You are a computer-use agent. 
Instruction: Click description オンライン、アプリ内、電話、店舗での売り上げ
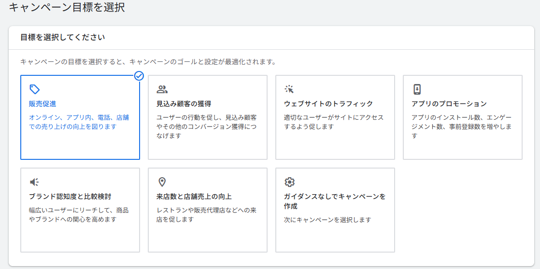pos(79,122)
